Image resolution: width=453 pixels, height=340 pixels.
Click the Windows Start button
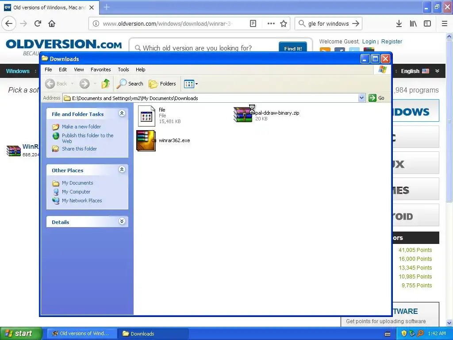pos(21,333)
